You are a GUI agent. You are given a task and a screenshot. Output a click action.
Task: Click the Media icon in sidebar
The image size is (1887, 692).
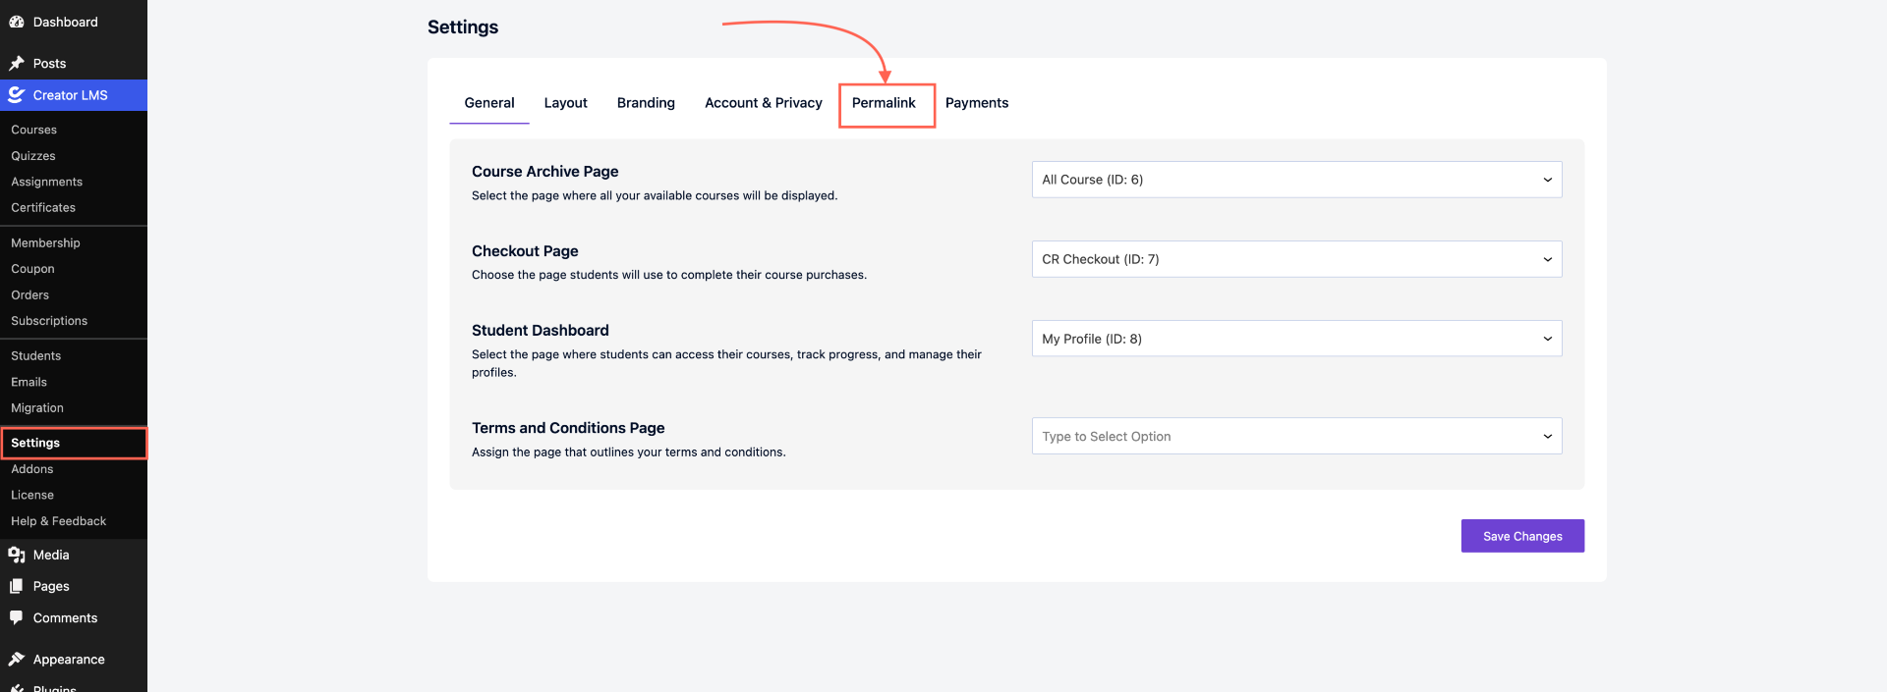click(x=17, y=555)
